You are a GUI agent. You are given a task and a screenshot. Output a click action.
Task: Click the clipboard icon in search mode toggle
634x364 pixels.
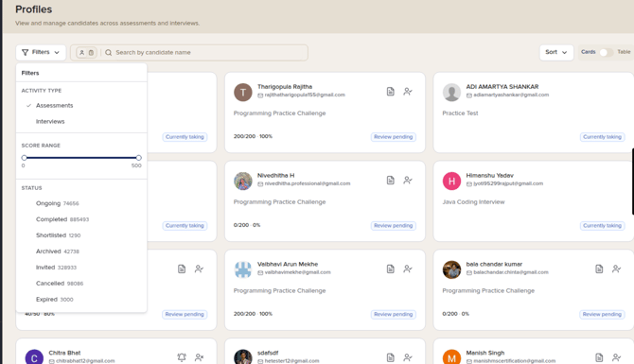[92, 53]
